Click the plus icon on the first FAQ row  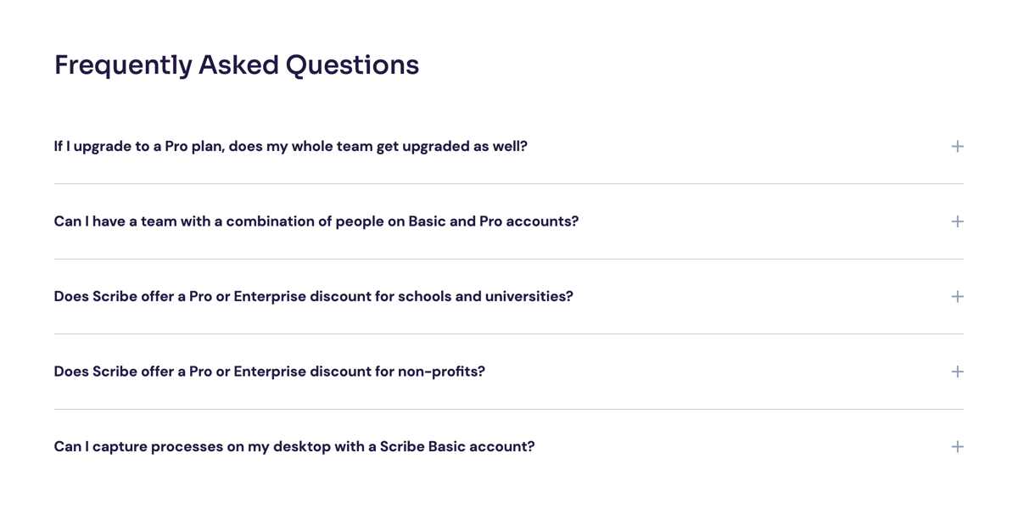pos(957,146)
